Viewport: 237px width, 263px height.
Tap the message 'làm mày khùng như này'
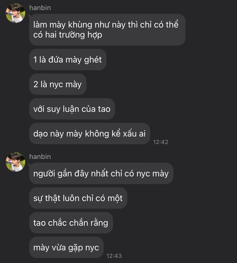point(107,30)
